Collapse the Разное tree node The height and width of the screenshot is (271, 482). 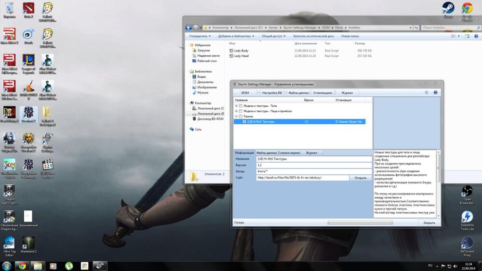pyautogui.click(x=236, y=116)
